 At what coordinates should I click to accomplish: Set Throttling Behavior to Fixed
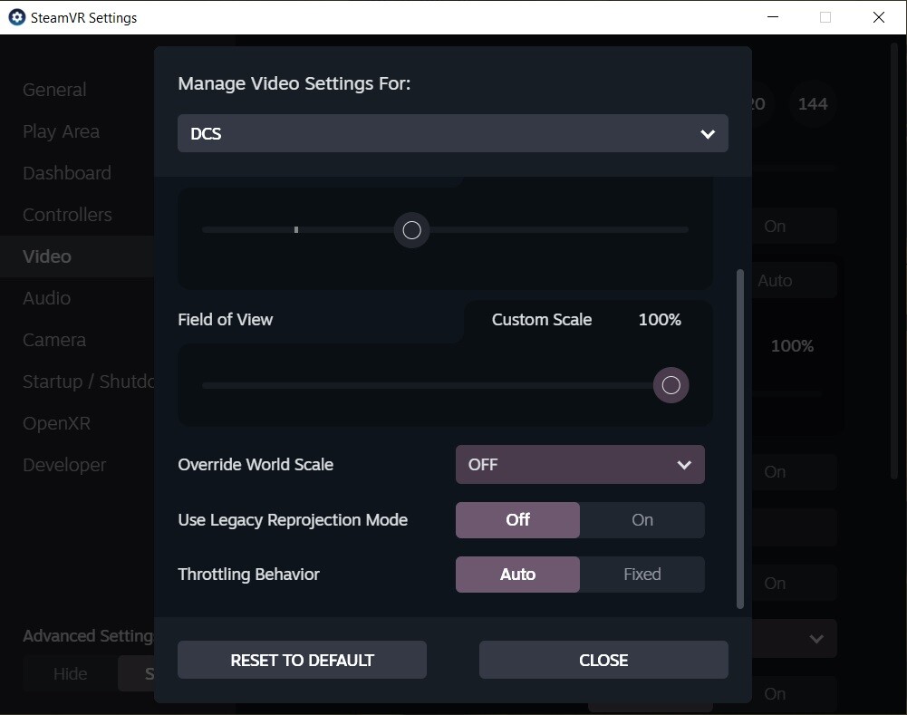click(642, 575)
